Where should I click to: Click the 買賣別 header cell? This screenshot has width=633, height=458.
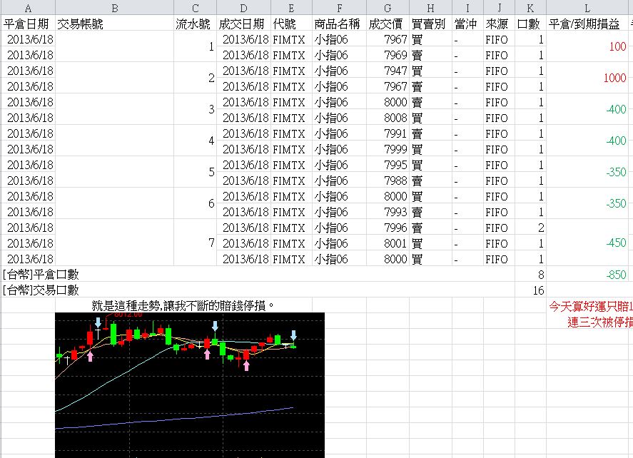click(x=431, y=24)
